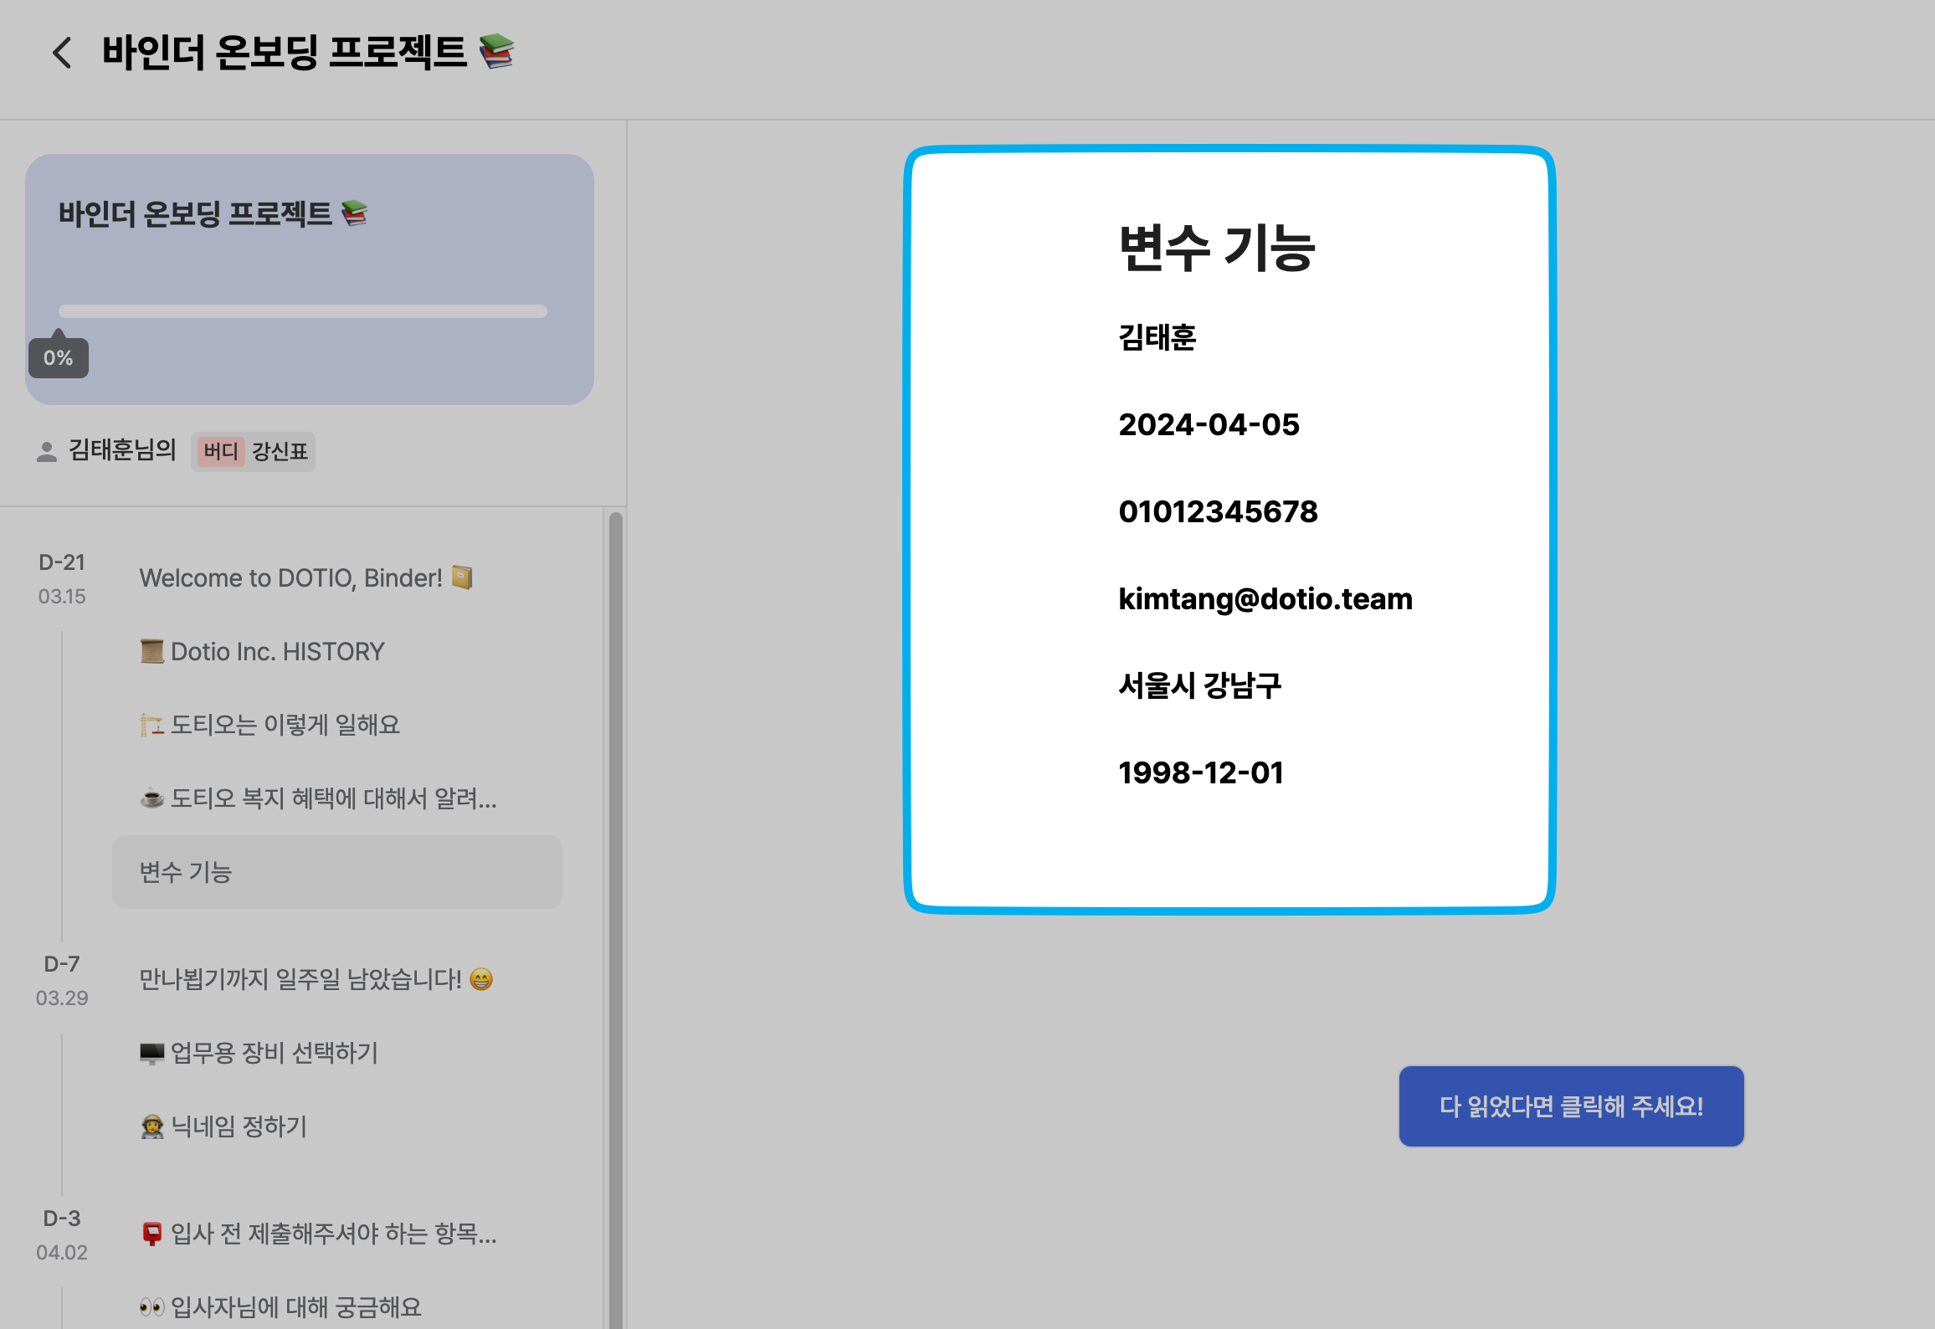This screenshot has height=1329, width=1935.
Task: Select 닉네임 정하기 item
Action: pyautogui.click(x=223, y=1126)
